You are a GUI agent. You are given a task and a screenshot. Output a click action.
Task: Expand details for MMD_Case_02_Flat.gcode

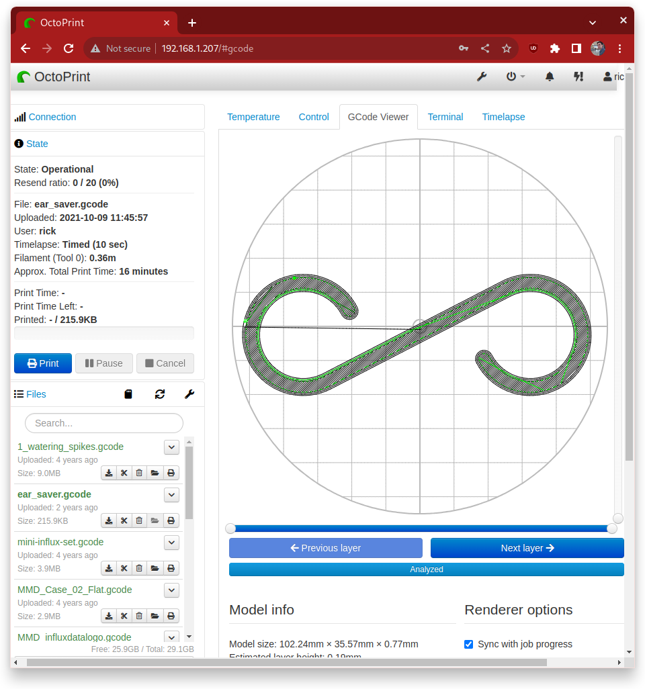point(171,590)
